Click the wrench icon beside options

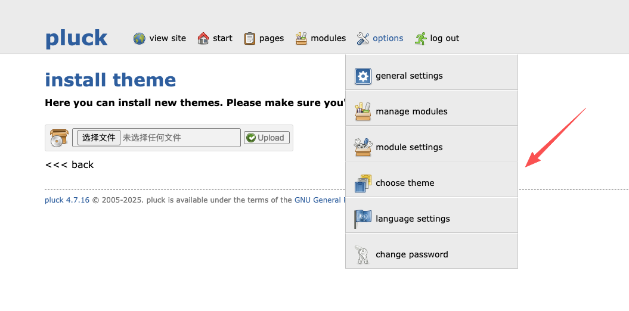tap(363, 39)
